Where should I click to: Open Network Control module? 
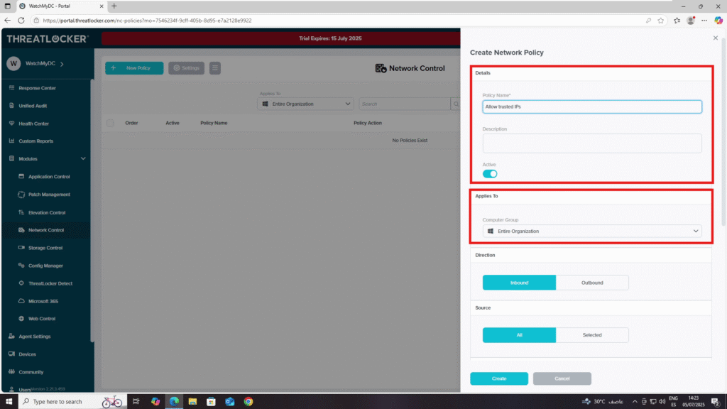(x=46, y=230)
